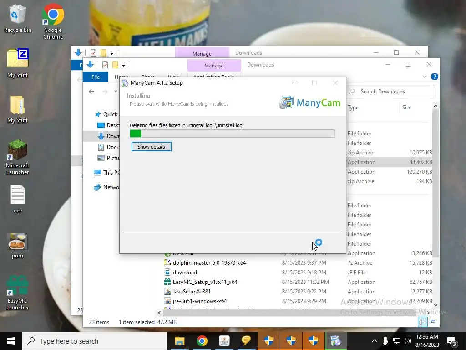Click the horizontal scrollbar left arrow
The width and height of the screenshot is (466, 350).
pos(160,313)
